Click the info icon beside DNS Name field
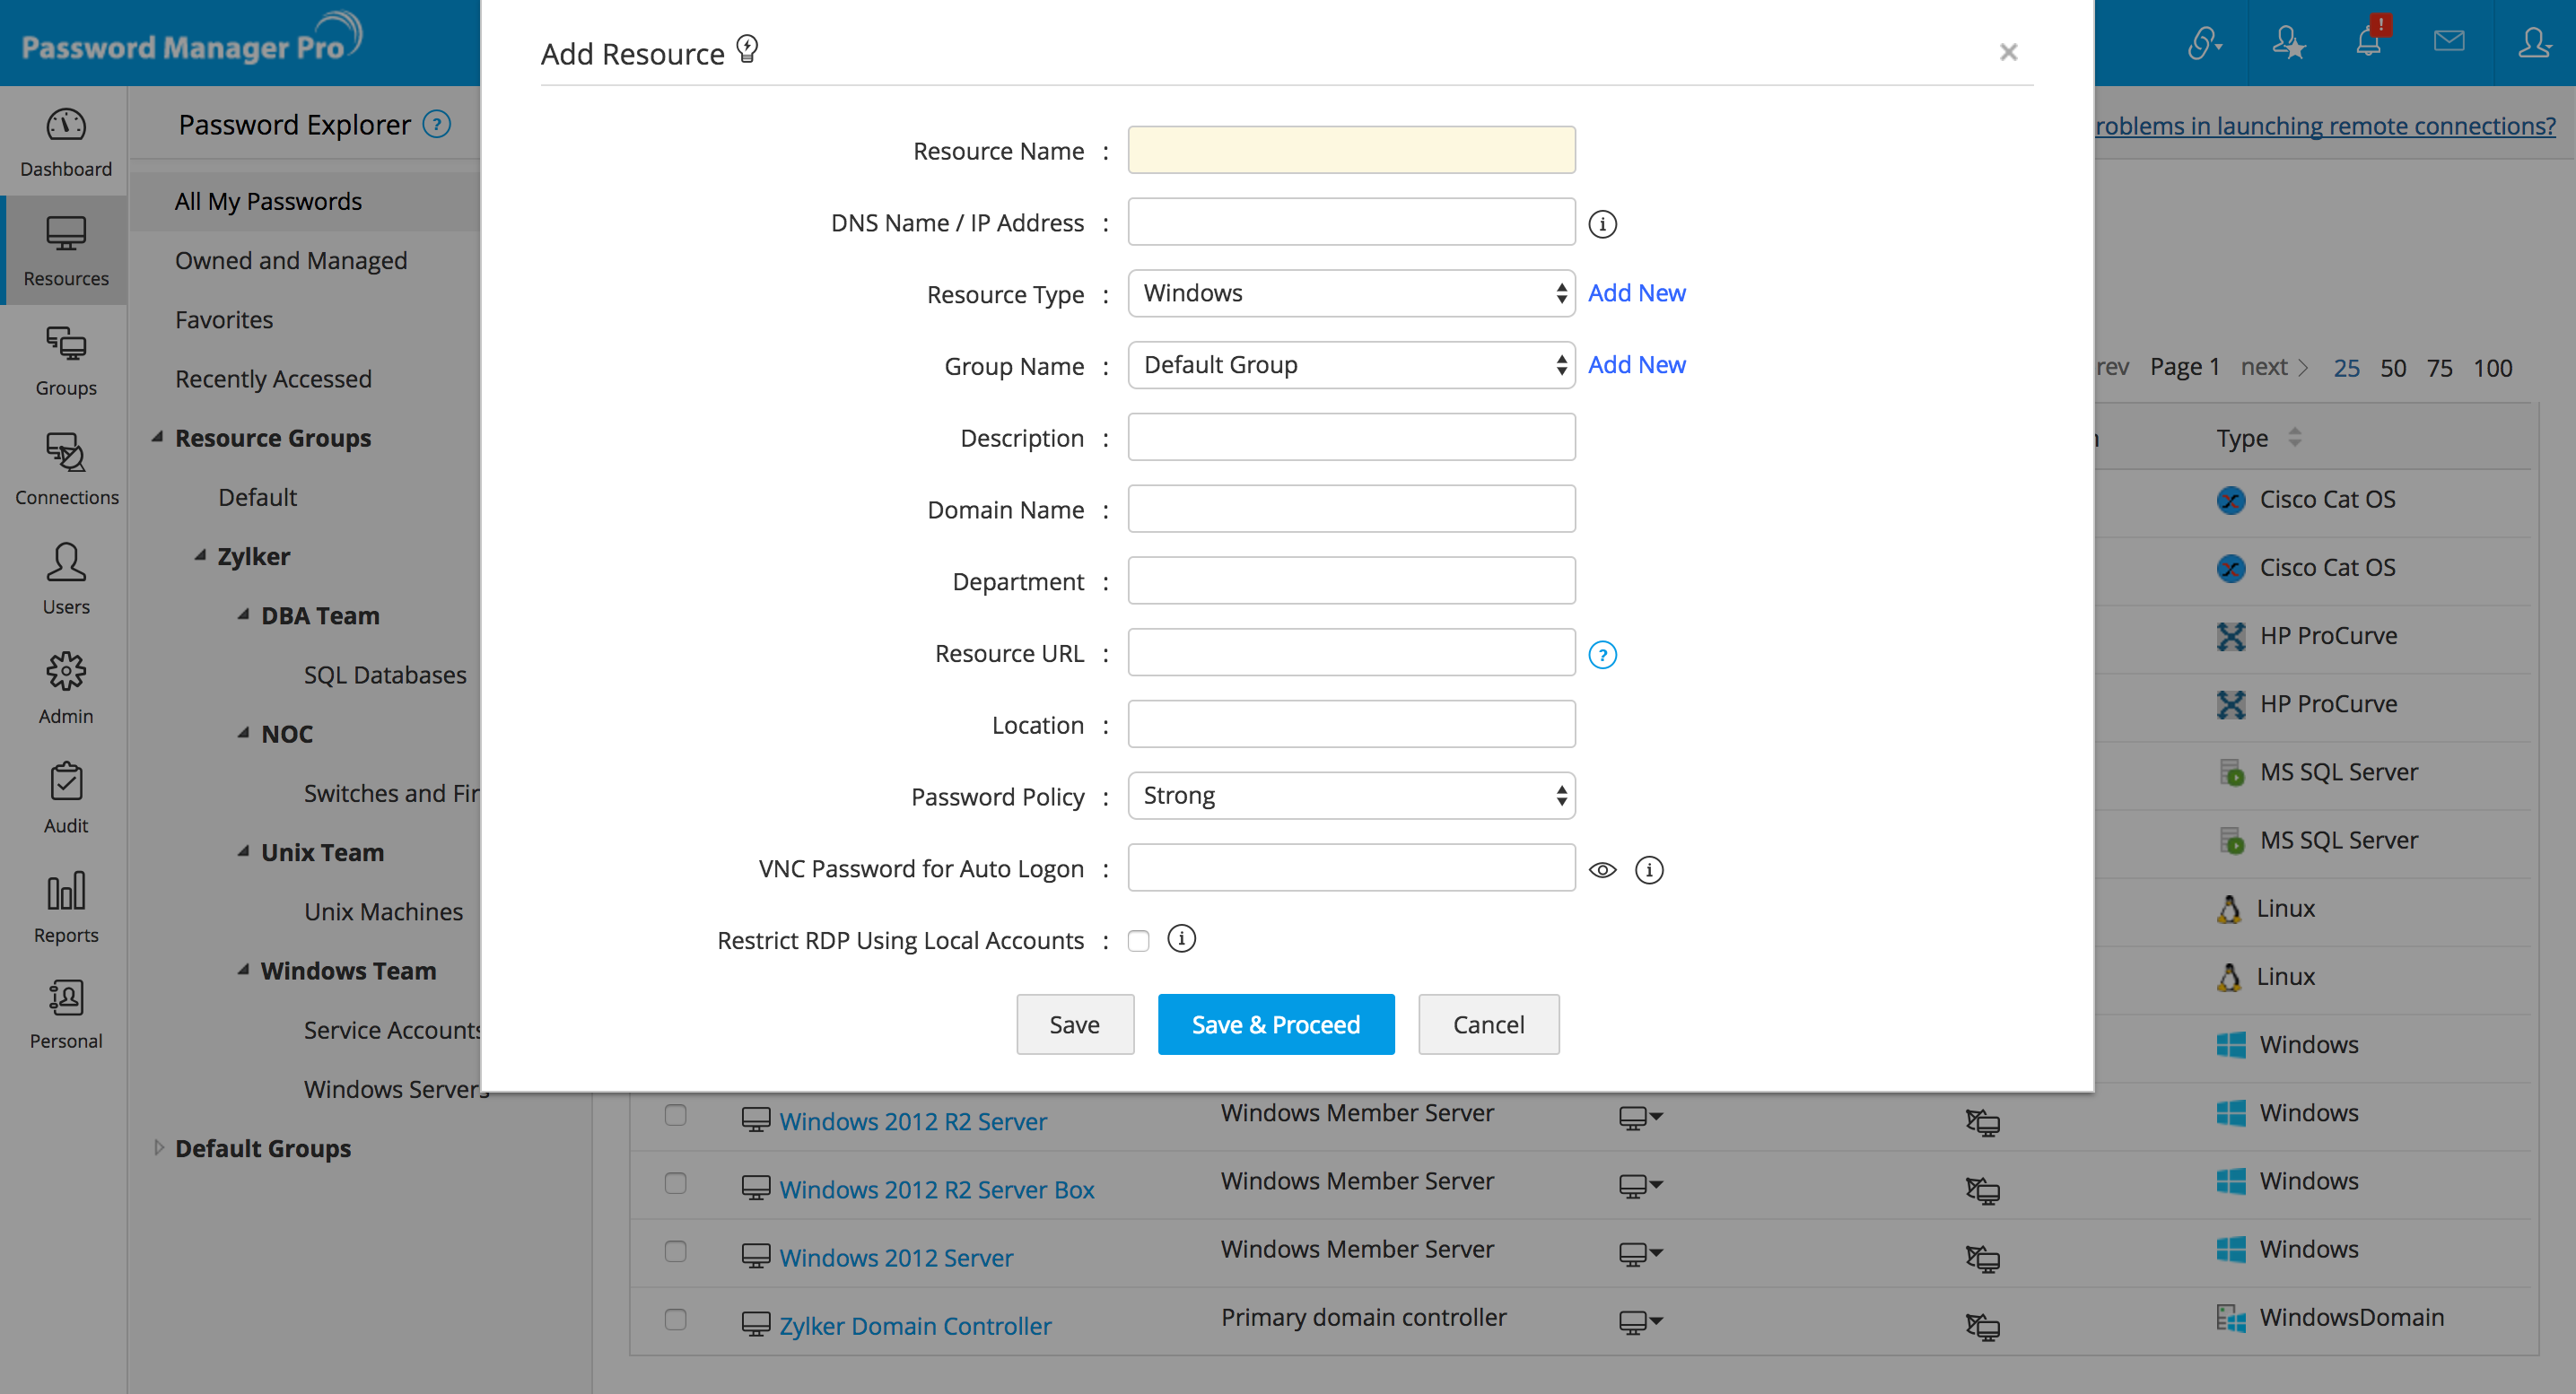This screenshot has width=2576, height=1394. click(x=1604, y=224)
